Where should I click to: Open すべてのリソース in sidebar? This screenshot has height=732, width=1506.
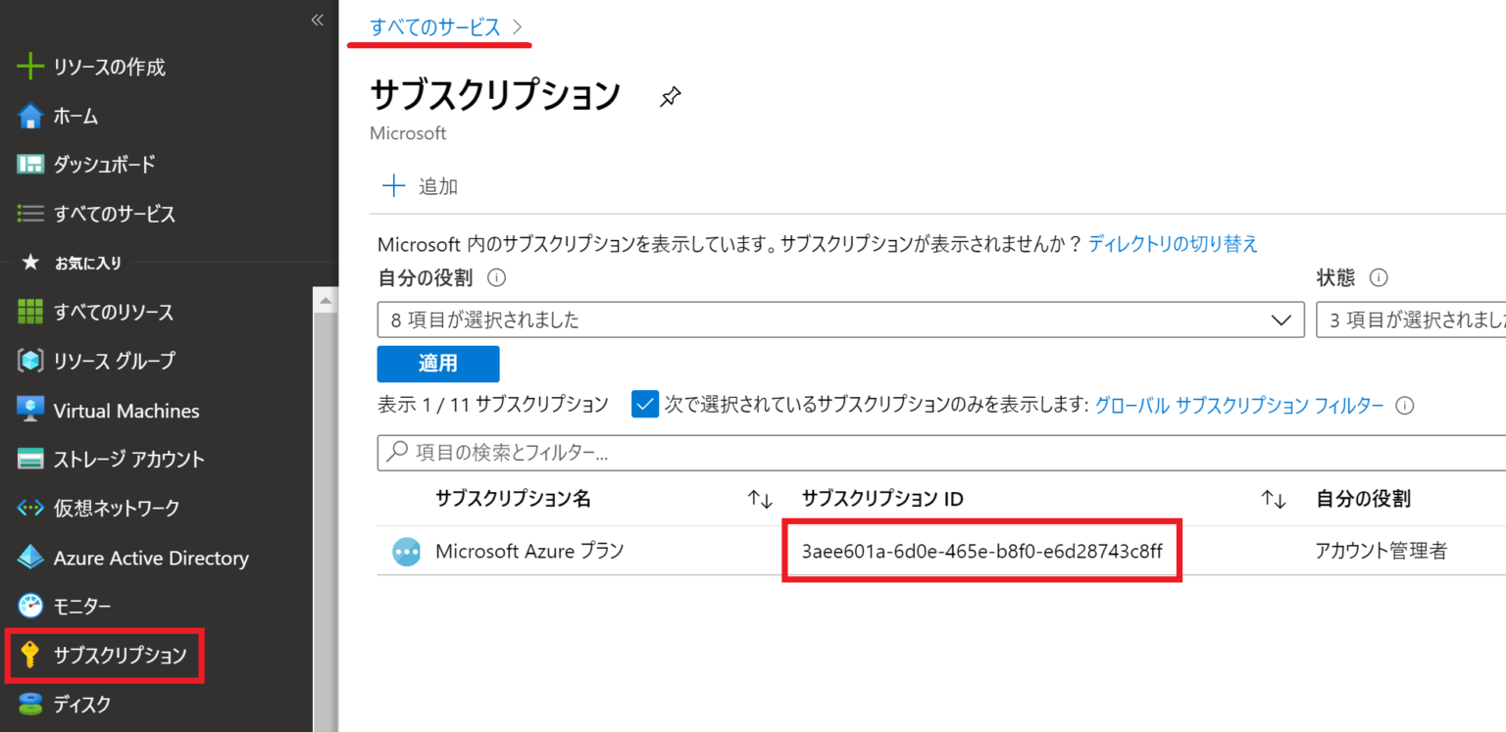[114, 313]
